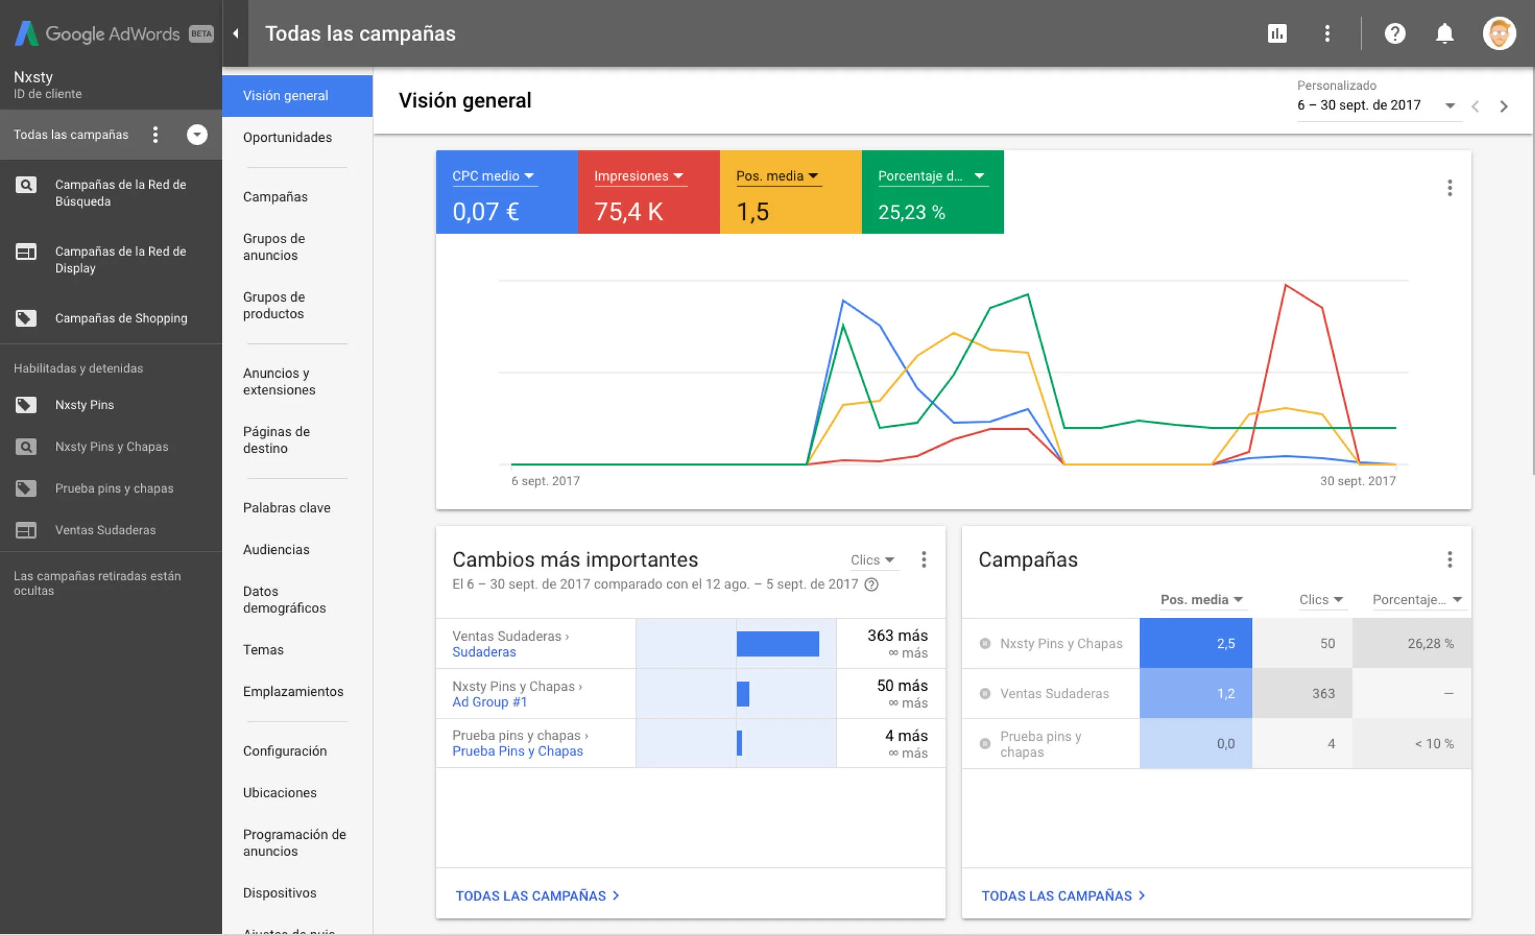Click the tag icon beside Nxsty Pins
The height and width of the screenshot is (936, 1535).
click(26, 405)
